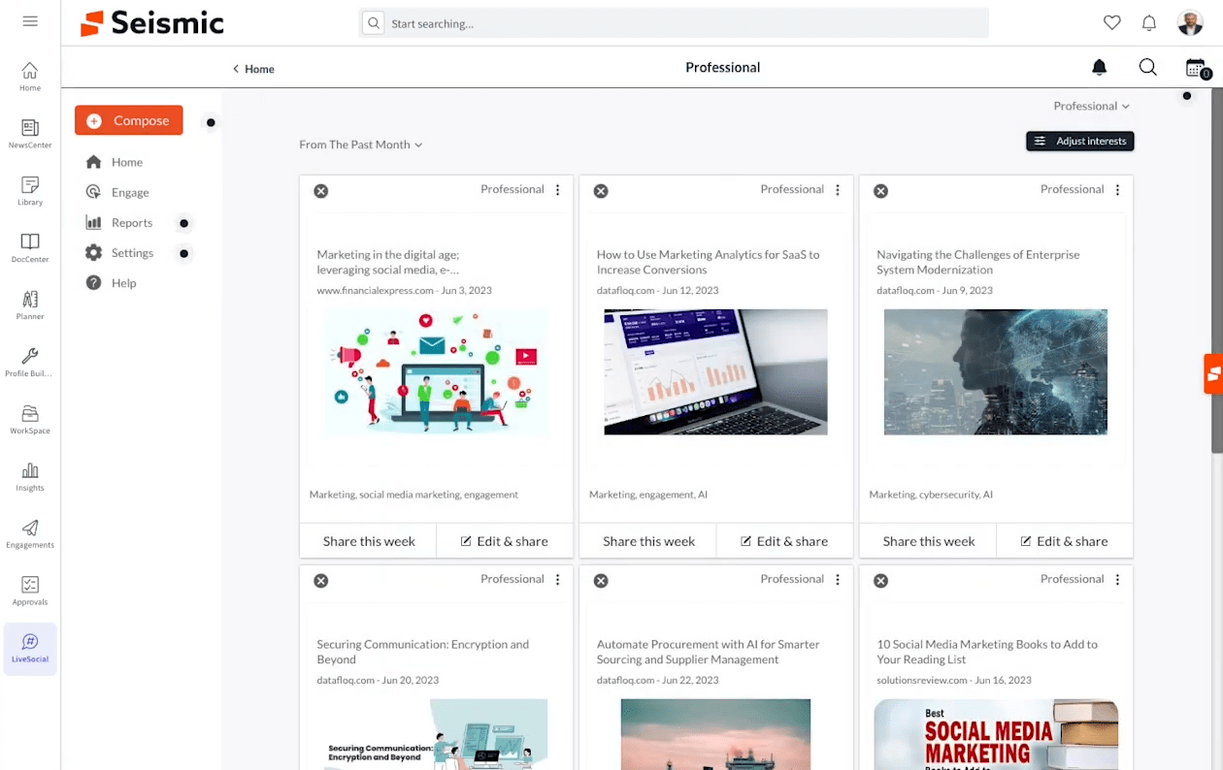This screenshot has height=770, width=1223.
Task: Dismiss the Enterprise System Modernization card
Action: point(880,191)
